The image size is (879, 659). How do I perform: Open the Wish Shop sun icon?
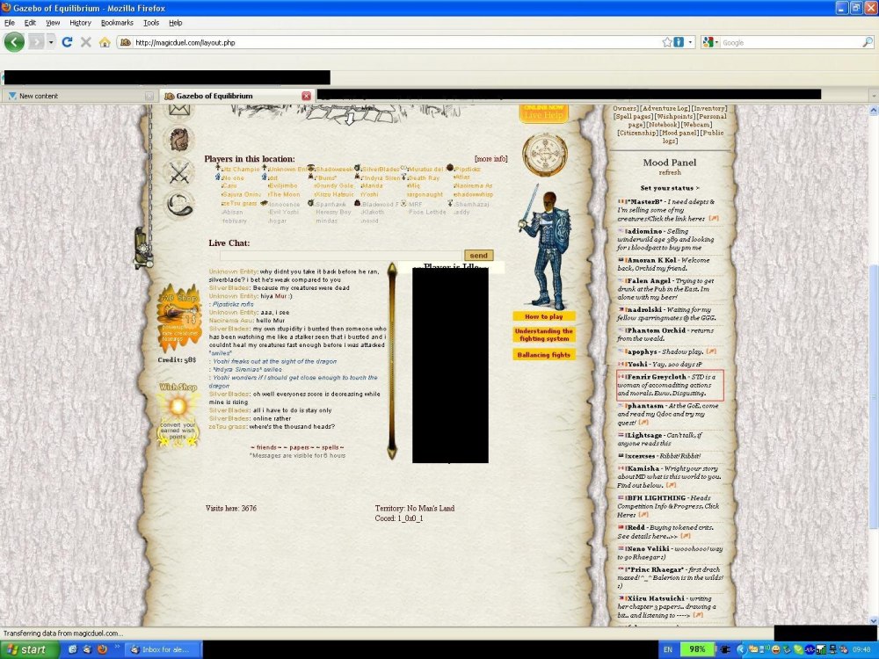click(x=178, y=415)
